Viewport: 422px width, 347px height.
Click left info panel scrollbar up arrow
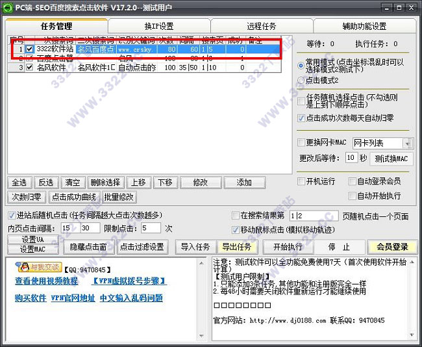(201, 263)
